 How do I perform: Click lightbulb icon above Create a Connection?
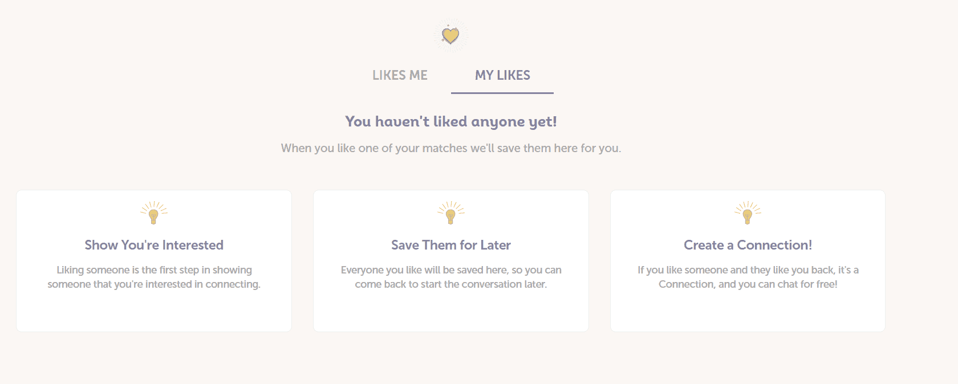tap(748, 213)
